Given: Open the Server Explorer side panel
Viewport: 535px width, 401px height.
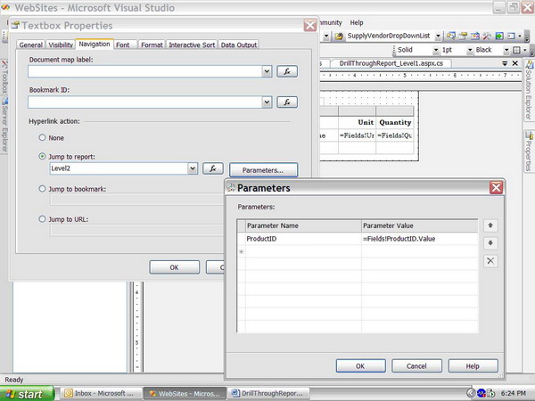Looking at the screenshot, I should coord(4,125).
